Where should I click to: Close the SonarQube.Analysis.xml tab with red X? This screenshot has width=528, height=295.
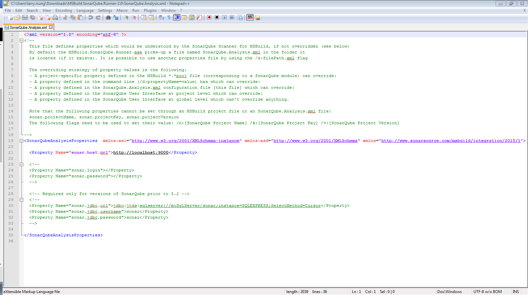point(51,27)
